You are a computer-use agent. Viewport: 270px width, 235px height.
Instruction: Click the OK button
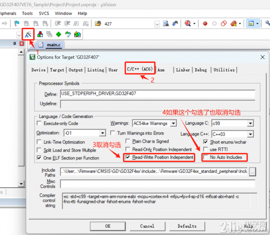pyautogui.click(x=108, y=226)
